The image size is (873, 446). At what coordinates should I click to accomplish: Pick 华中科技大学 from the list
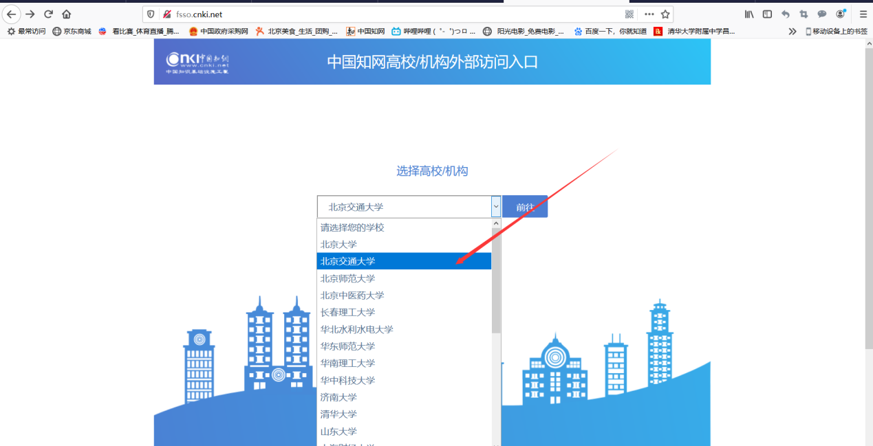click(x=347, y=380)
